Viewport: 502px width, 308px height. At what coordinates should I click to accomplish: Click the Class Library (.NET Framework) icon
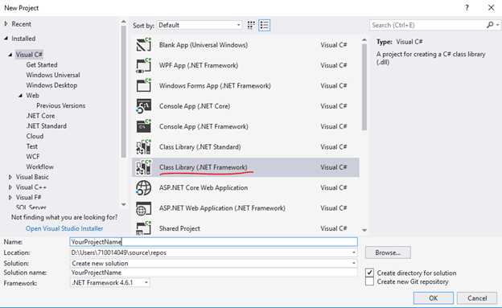tap(144, 167)
